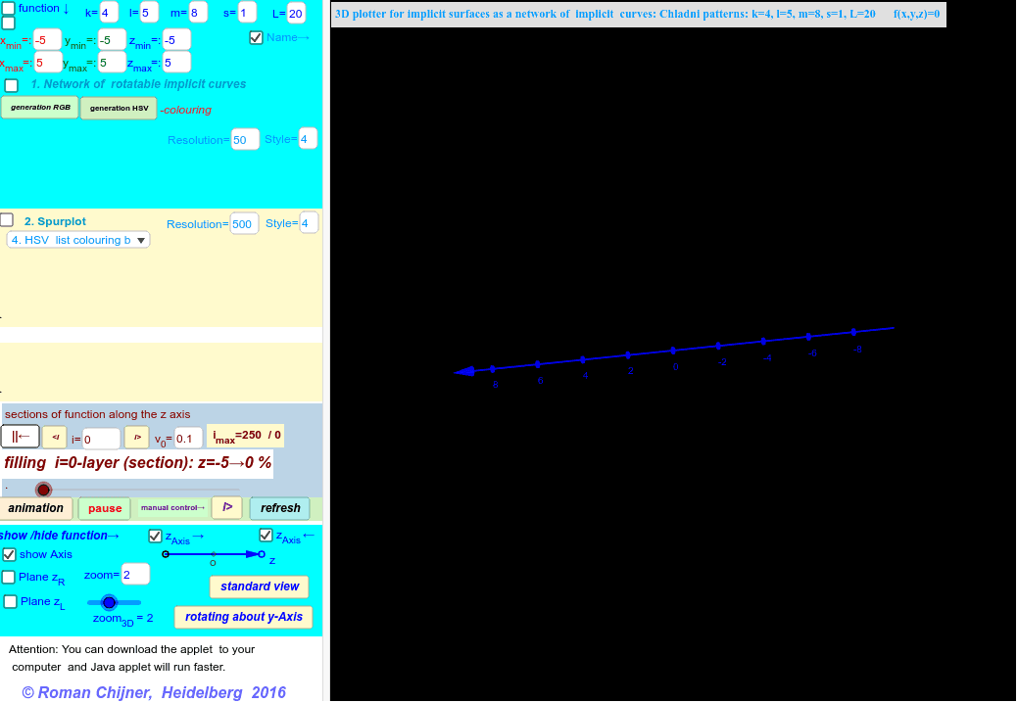Image resolution: width=1018 pixels, height=703 pixels.
Task: Open the HSV list colouring b dropdown
Action: tap(77, 239)
